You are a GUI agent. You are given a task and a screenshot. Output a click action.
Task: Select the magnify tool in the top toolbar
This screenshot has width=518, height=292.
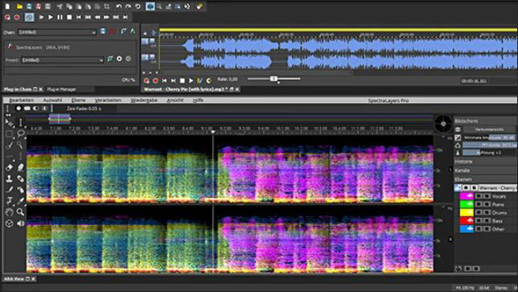point(159,6)
